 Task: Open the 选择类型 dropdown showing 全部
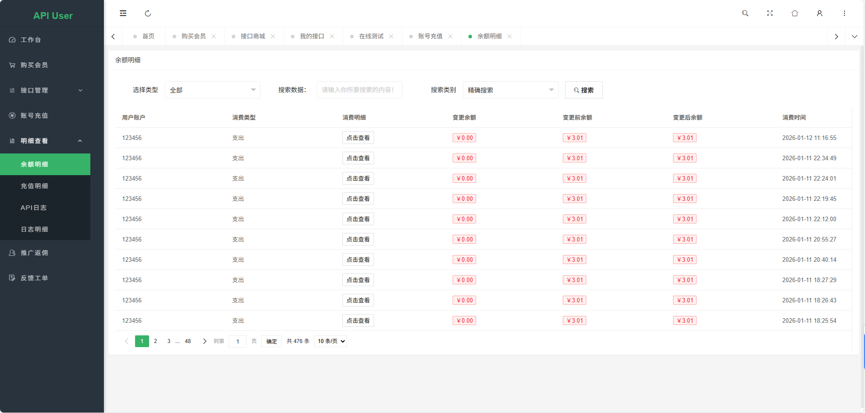pyautogui.click(x=212, y=90)
